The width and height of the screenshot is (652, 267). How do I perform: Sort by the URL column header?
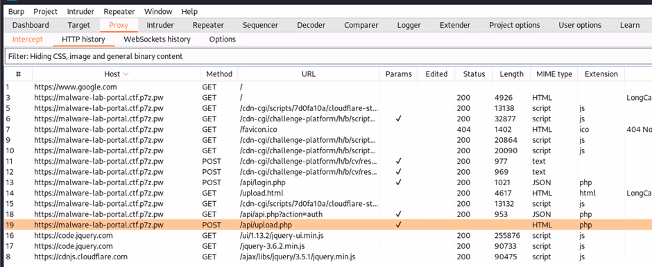click(309, 74)
